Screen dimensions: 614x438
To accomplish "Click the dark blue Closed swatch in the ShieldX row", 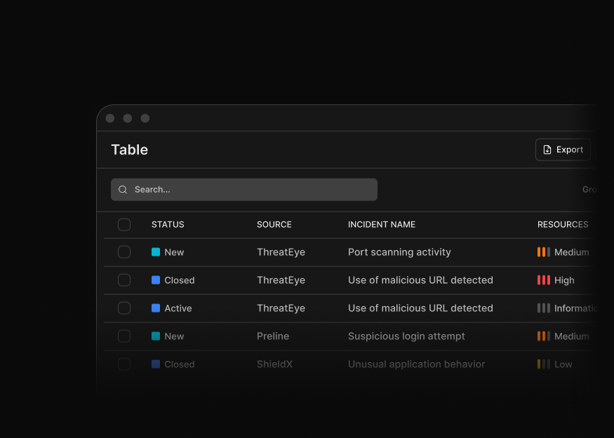I will (x=156, y=364).
